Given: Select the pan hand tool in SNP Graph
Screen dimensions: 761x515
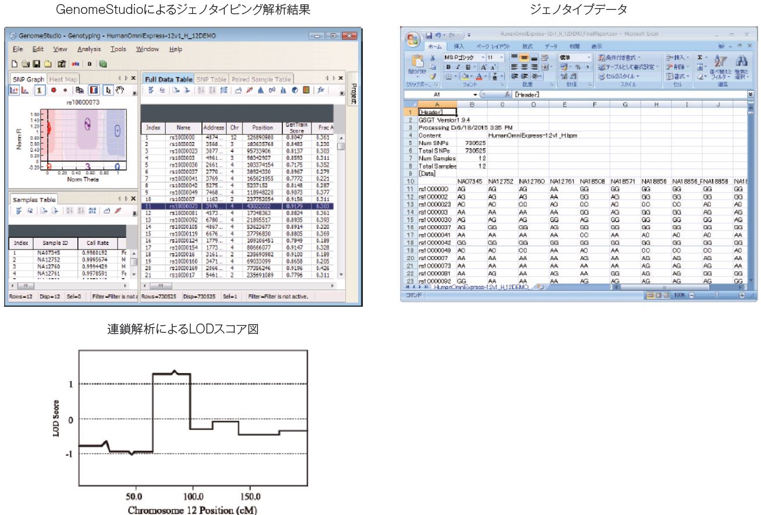Looking at the screenshot, I should pos(120,91).
